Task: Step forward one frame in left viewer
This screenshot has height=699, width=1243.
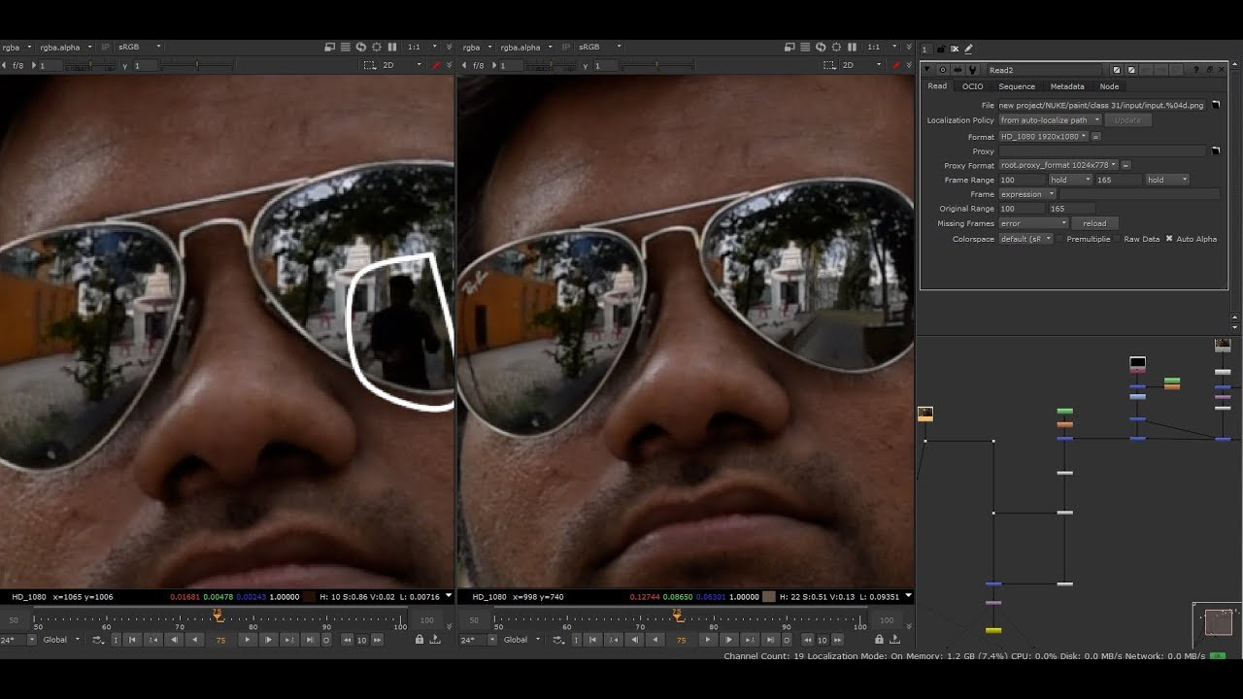Action: 269,640
